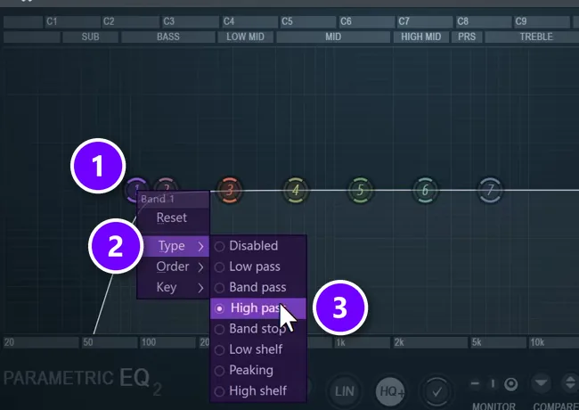Viewport: 579px width, 410px height.
Task: Click the LOW MID range label
Action: point(246,37)
